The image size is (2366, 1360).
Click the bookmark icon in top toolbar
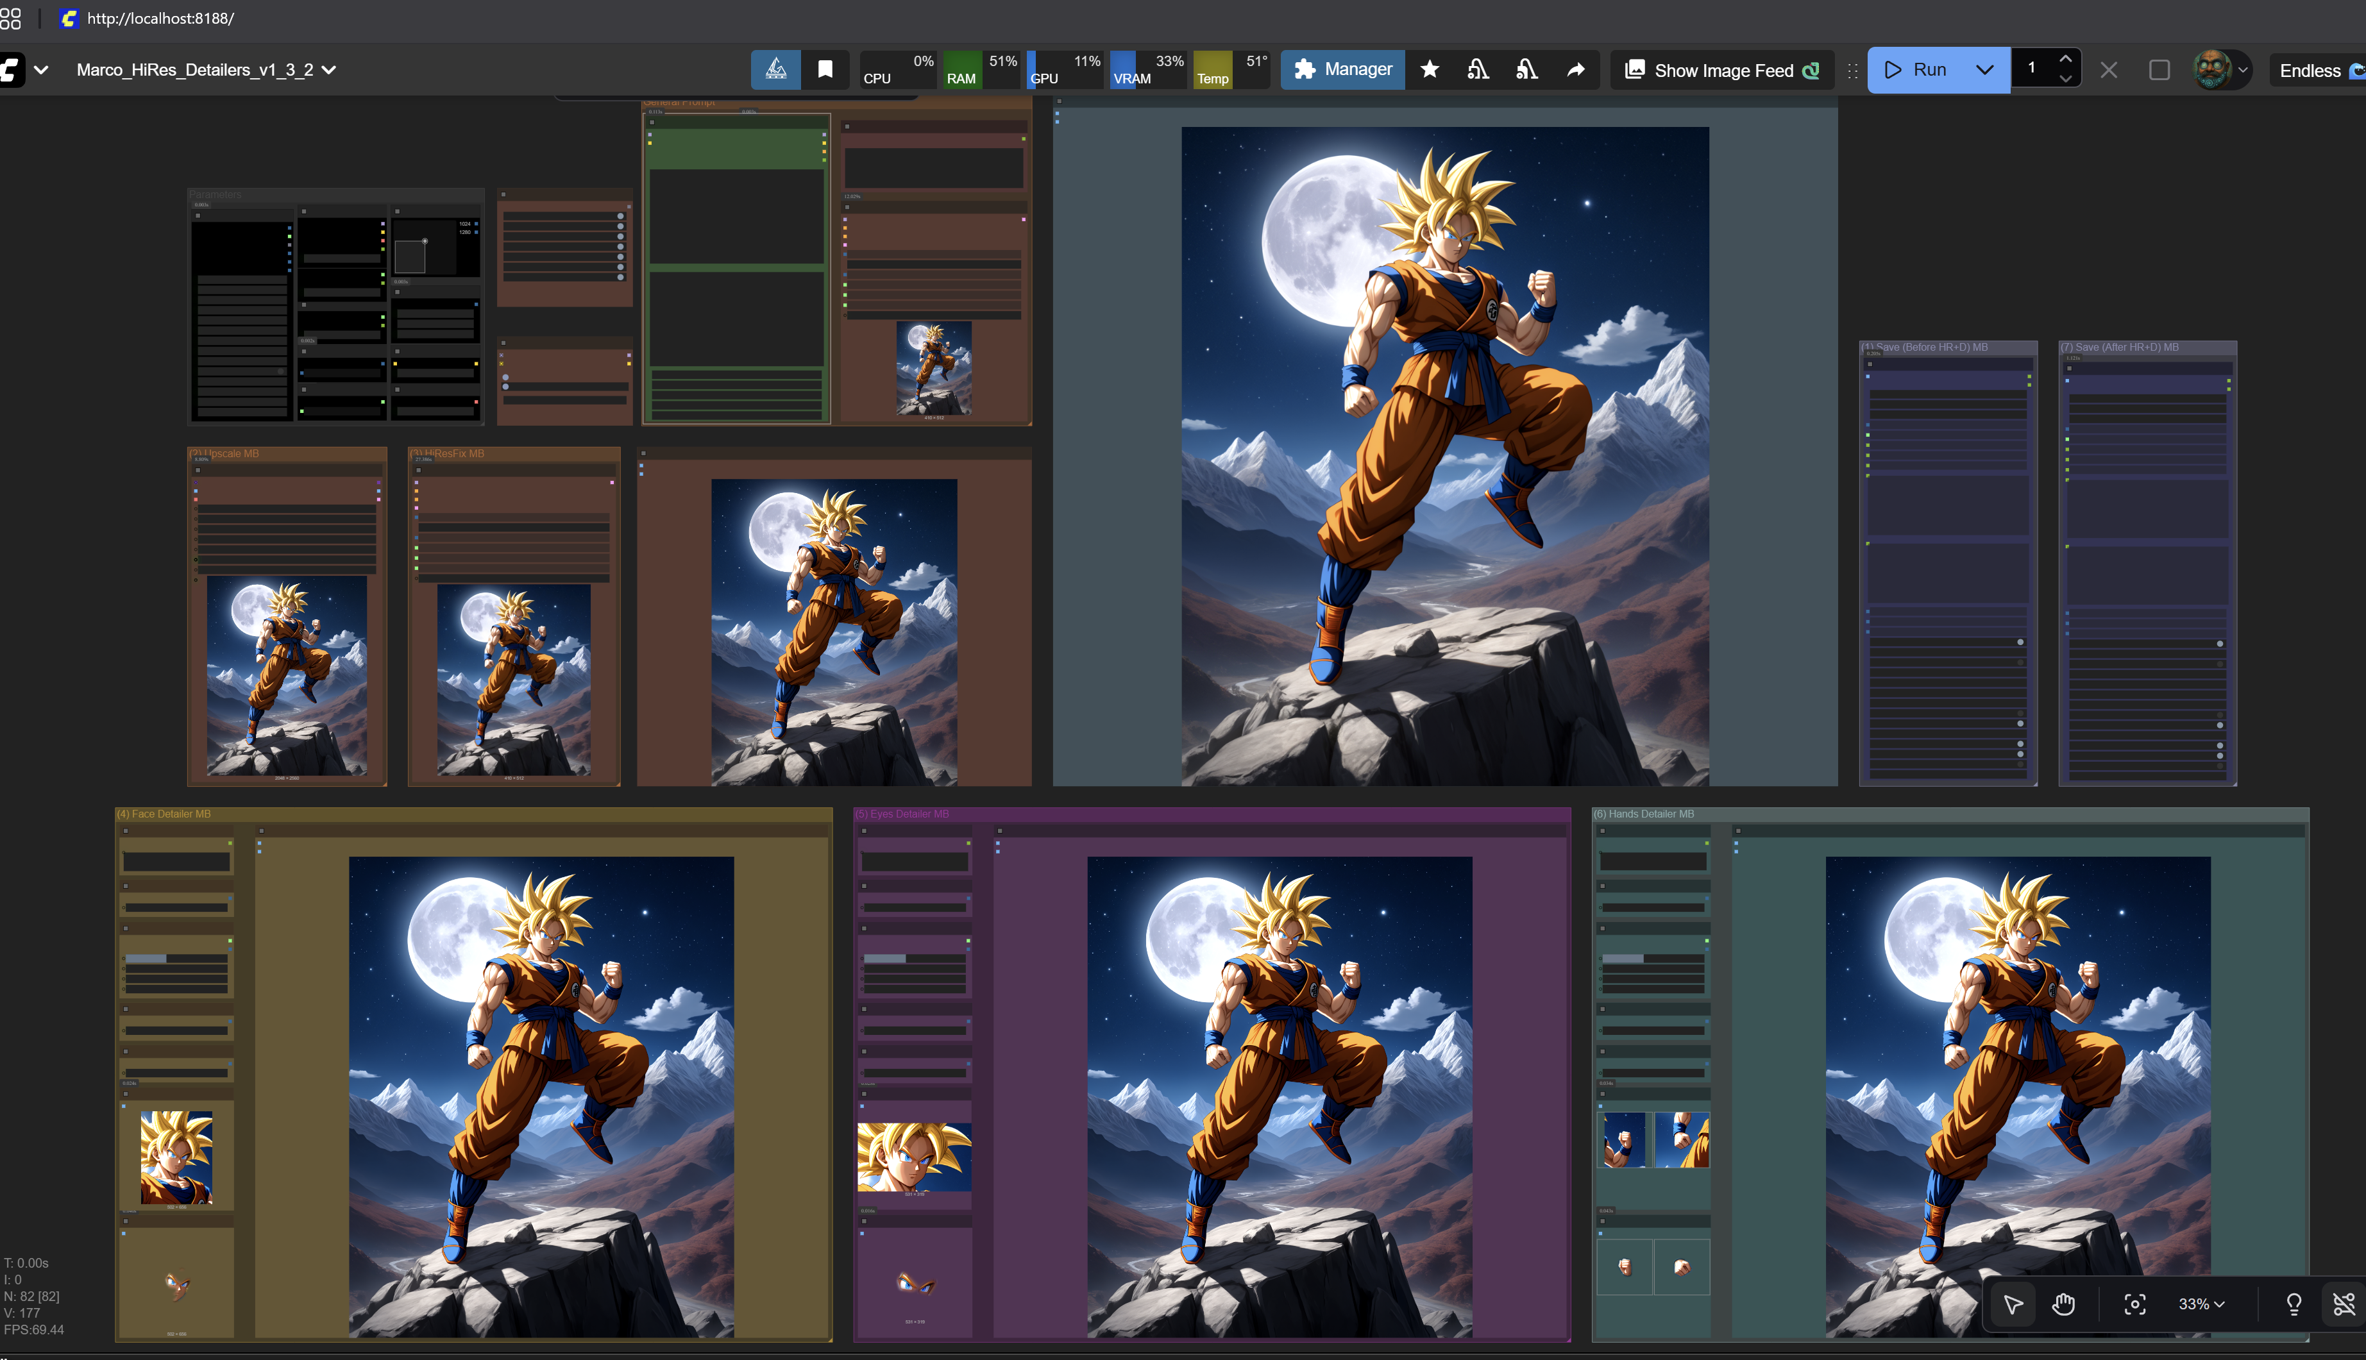(x=825, y=70)
